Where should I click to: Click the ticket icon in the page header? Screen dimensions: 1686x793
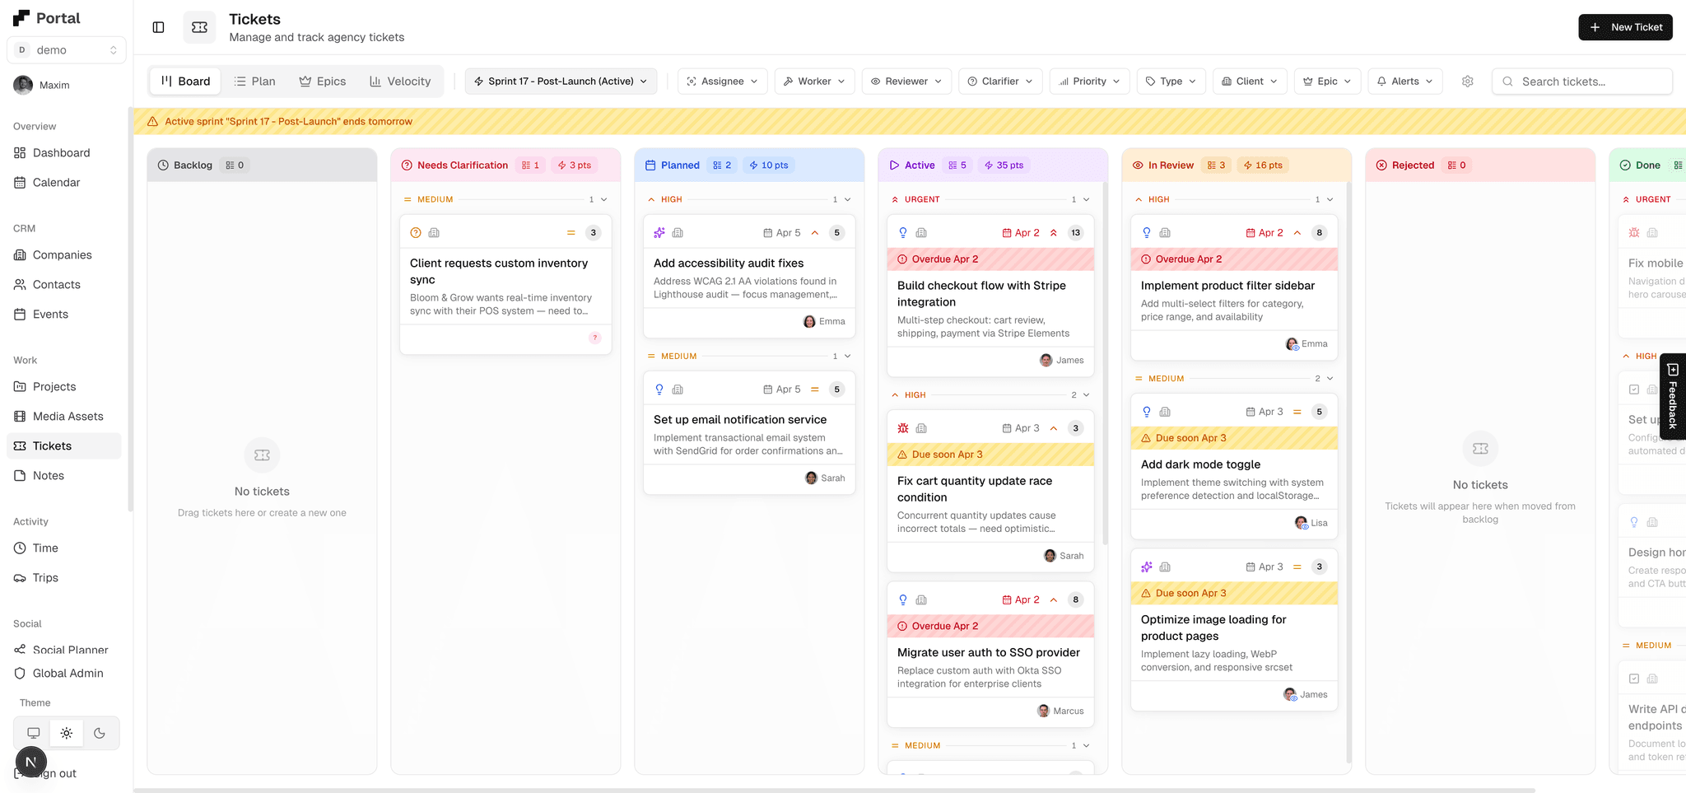[x=199, y=27]
